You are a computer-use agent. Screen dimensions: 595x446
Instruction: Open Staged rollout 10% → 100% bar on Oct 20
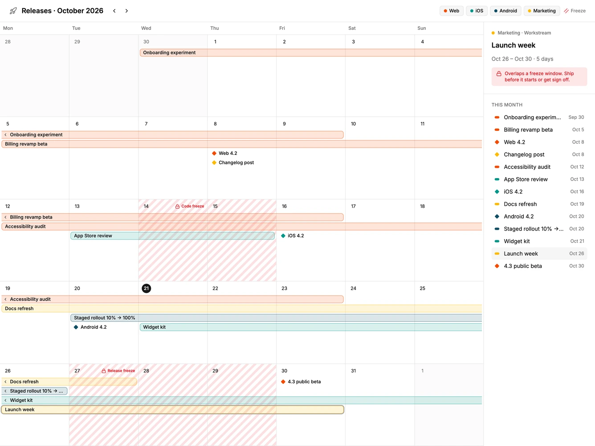point(276,318)
